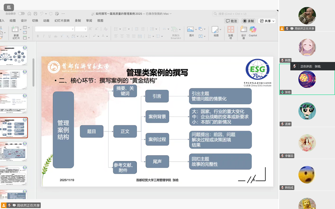Screen dimensions: 335x209
Task: Toggle Bold formatting button
Action: pos(38,36)
